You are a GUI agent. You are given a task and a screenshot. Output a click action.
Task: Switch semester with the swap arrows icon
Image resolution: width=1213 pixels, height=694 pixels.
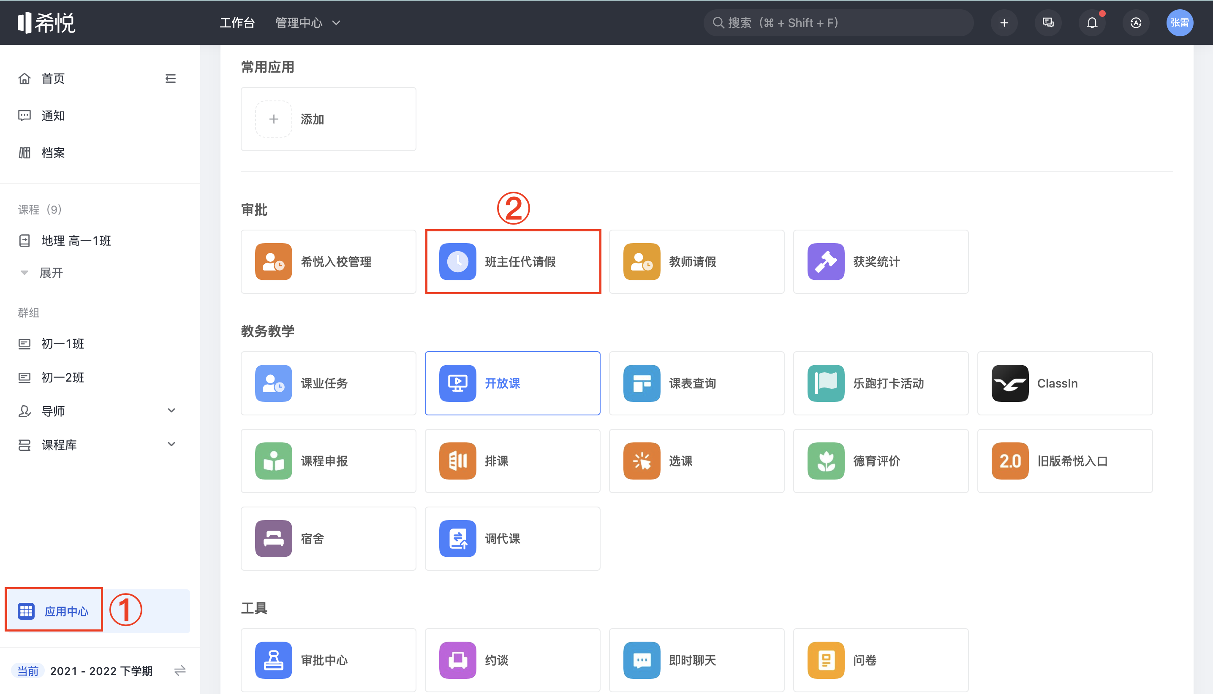coord(180,671)
